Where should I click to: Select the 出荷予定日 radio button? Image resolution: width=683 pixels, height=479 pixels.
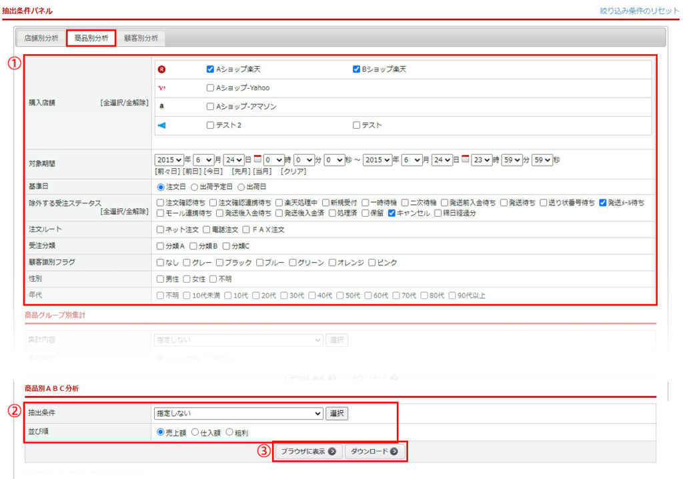click(194, 187)
